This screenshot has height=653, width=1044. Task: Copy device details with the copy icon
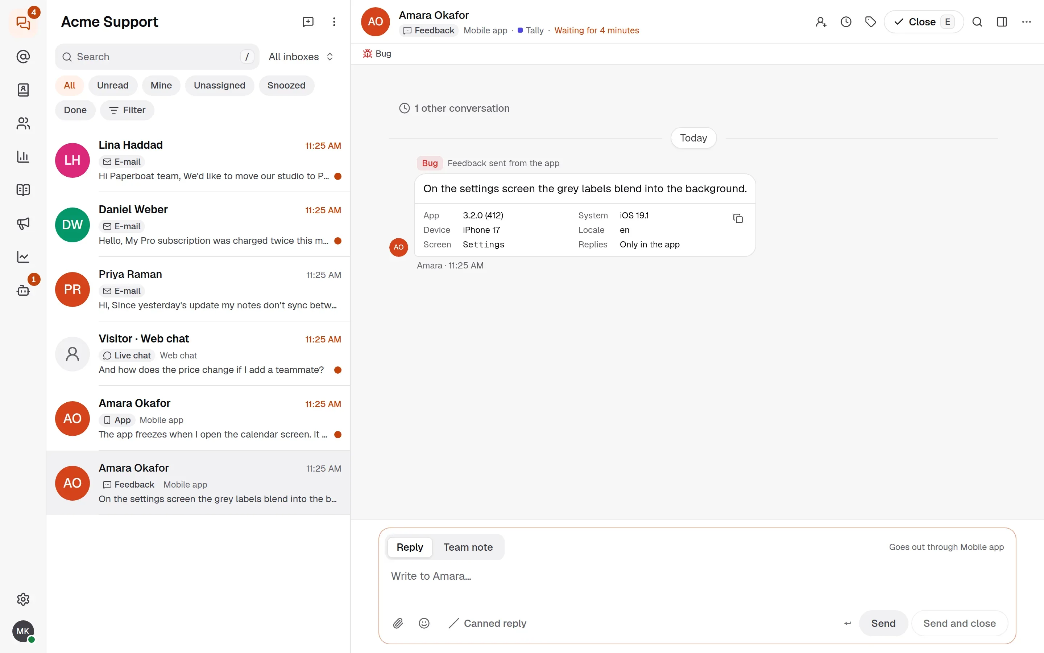738,218
